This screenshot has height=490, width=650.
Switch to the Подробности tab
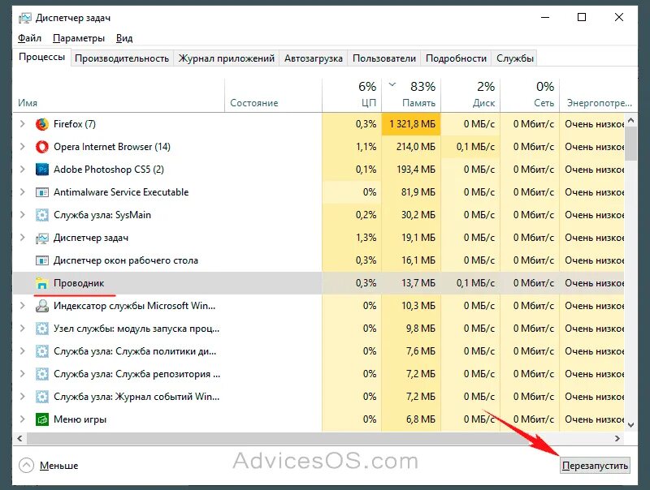456,58
